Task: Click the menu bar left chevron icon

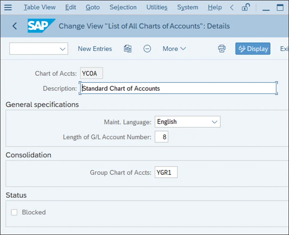Action: point(232,7)
